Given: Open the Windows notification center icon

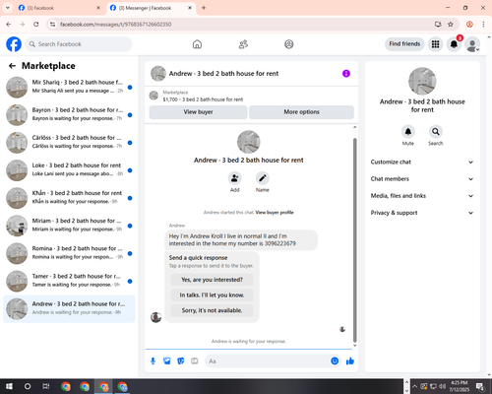Looking at the screenshot, I should pos(480,386).
